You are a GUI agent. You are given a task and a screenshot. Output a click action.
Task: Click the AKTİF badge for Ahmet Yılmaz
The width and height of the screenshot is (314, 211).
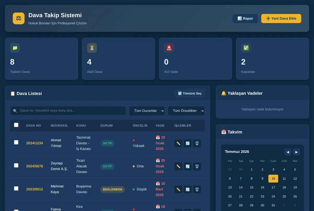108,143
